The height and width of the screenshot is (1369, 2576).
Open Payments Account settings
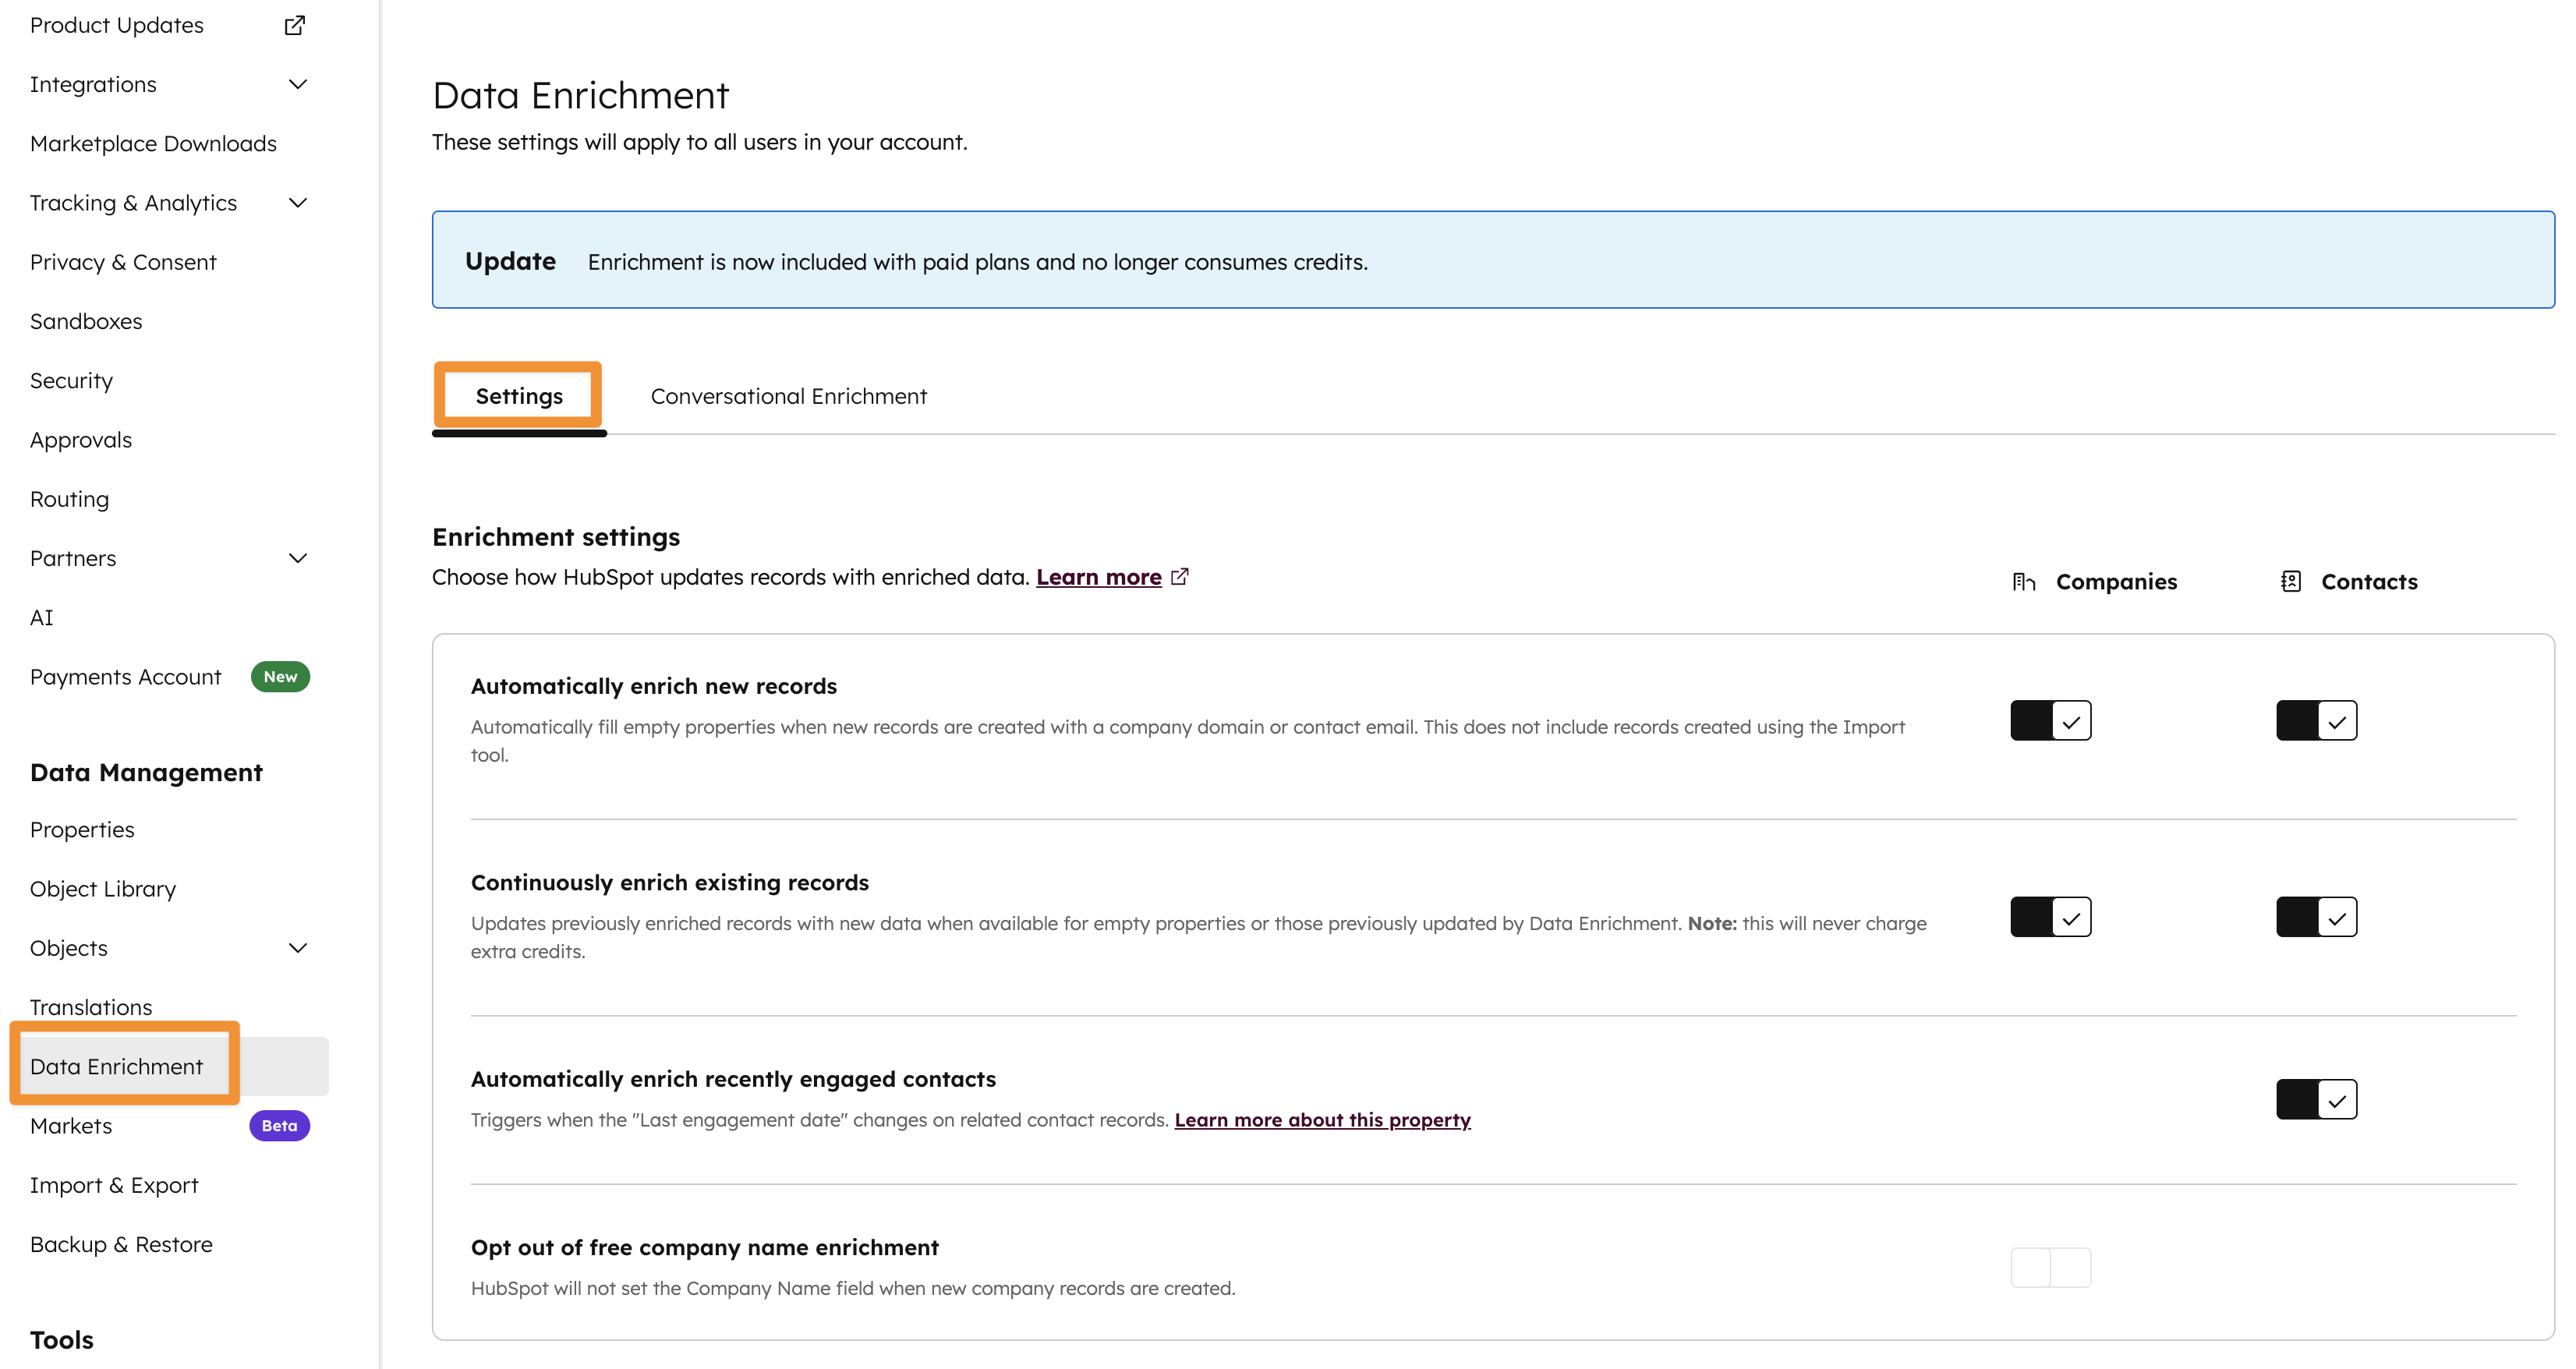click(125, 677)
